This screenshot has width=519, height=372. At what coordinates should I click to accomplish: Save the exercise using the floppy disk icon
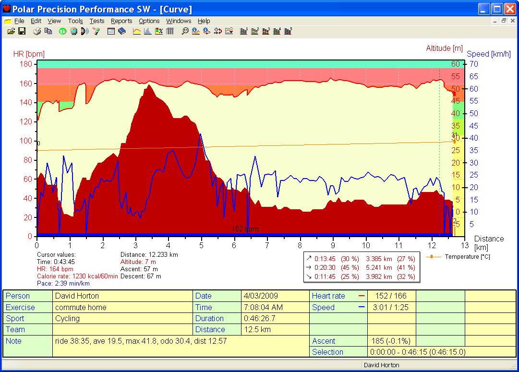coord(22,32)
